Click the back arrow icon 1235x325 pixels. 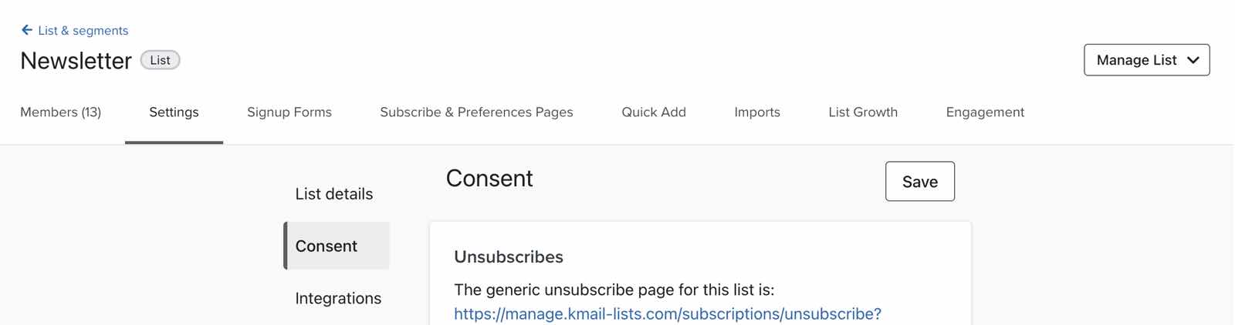27,30
